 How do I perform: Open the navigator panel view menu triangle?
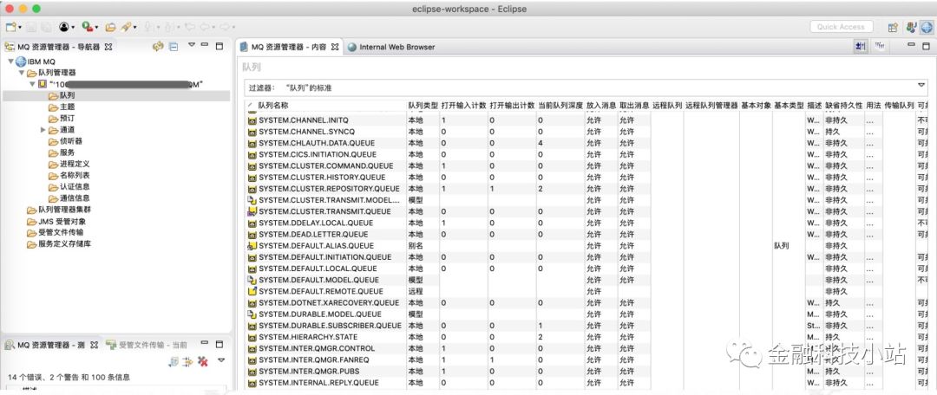192,44
